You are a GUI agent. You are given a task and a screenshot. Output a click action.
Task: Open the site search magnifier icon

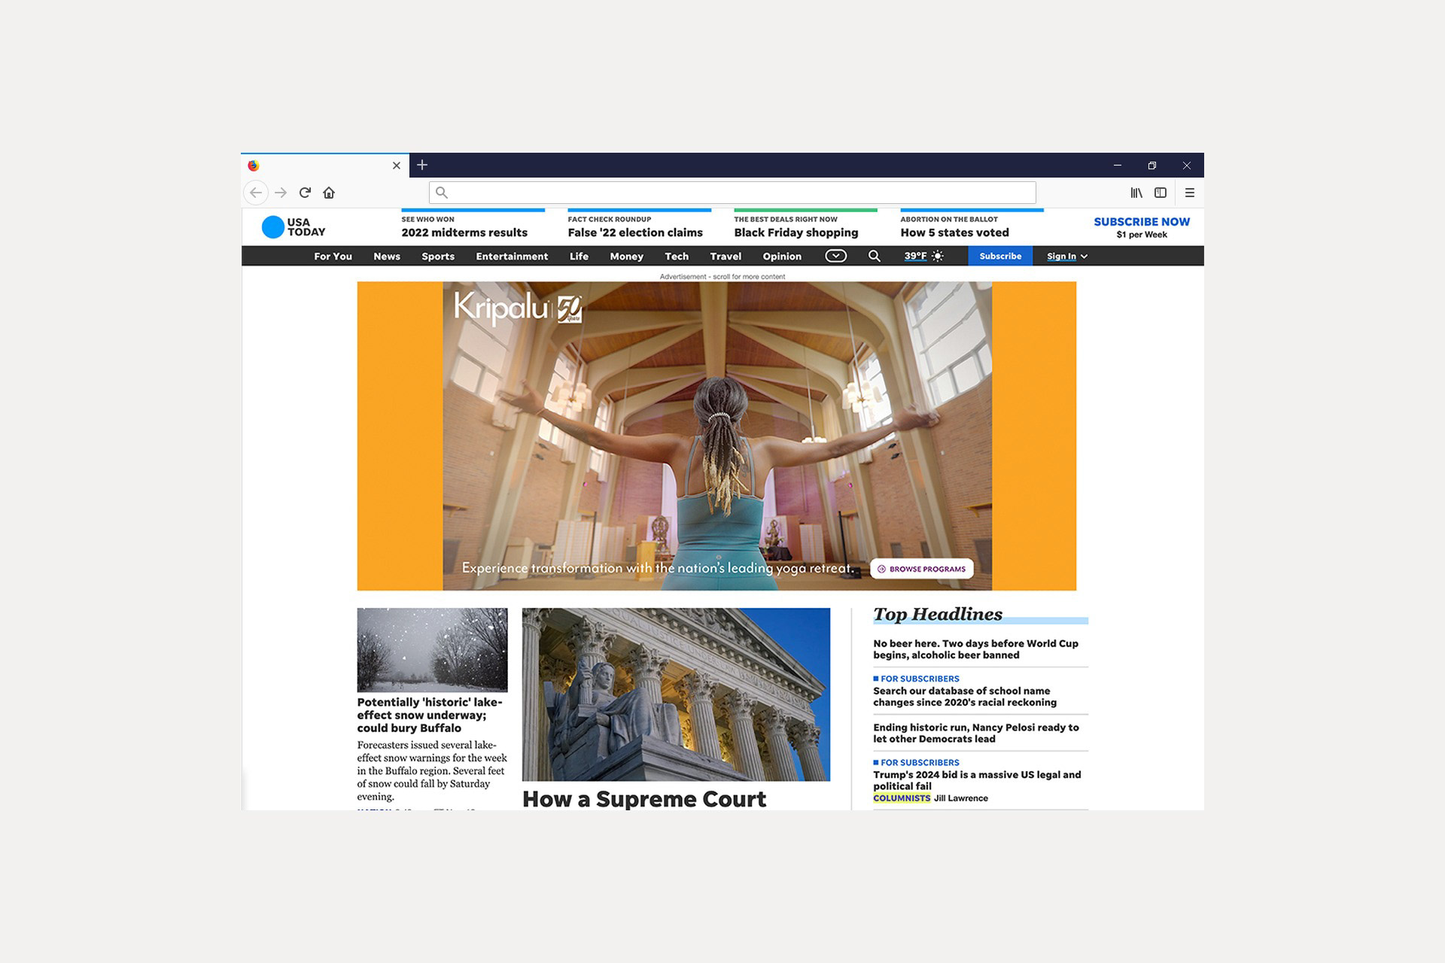click(875, 256)
